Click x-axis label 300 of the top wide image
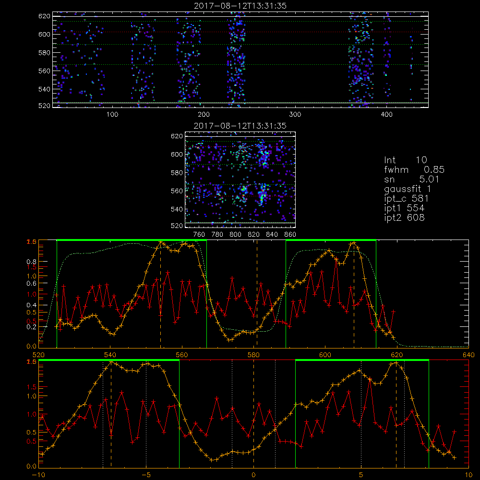 (295, 115)
